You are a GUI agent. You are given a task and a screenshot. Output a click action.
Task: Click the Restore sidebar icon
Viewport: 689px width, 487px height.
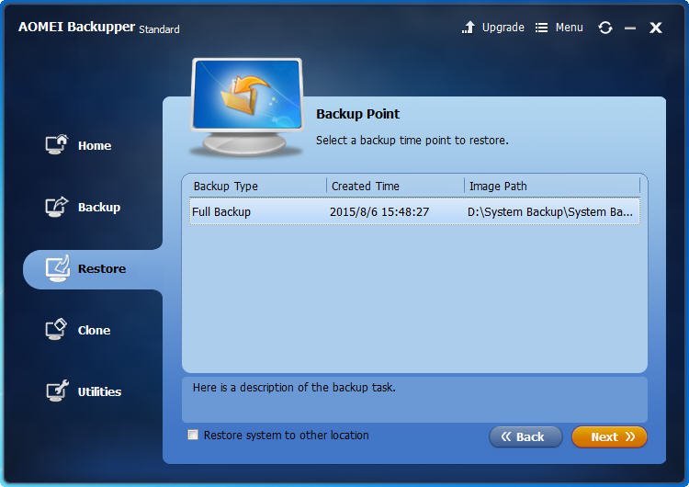pos(57,268)
